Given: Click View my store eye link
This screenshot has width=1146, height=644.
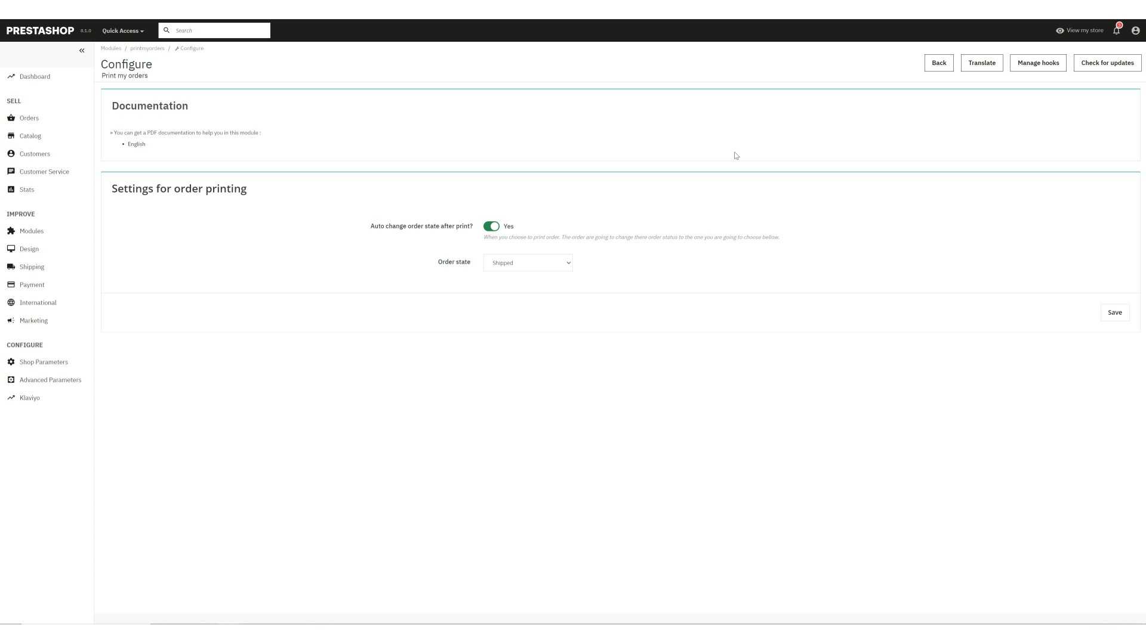Looking at the screenshot, I should pyautogui.click(x=1080, y=30).
